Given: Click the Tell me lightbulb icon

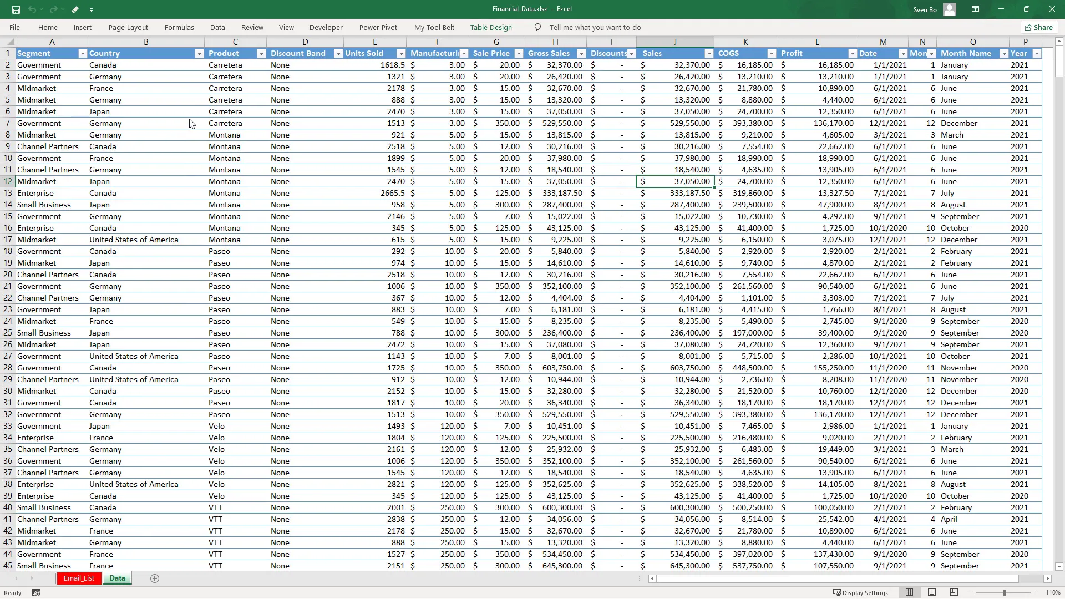Looking at the screenshot, I should 537,27.
